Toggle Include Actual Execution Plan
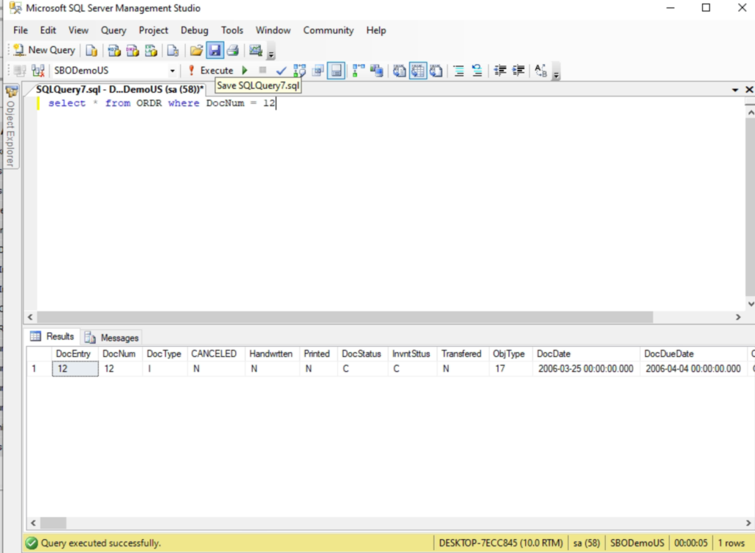The image size is (755, 553). tap(359, 71)
